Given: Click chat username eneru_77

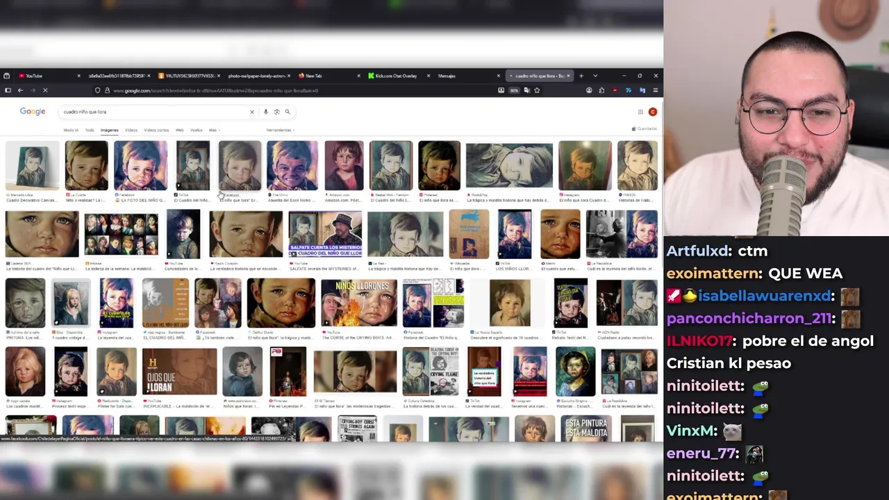Looking at the screenshot, I should click(701, 453).
